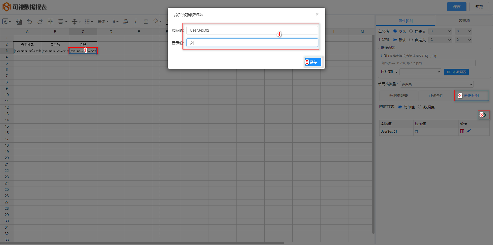493x245 pixels.
Task: Open the fill background color tool
Action: pyautogui.click(x=157, y=21)
